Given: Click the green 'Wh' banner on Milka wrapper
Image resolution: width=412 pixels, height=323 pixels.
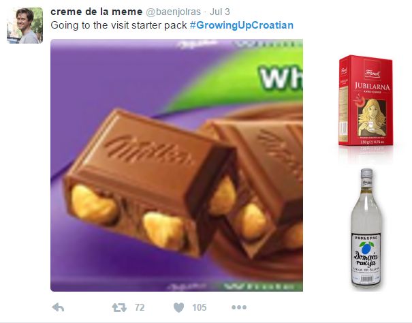Looking at the screenshot, I should (x=281, y=78).
